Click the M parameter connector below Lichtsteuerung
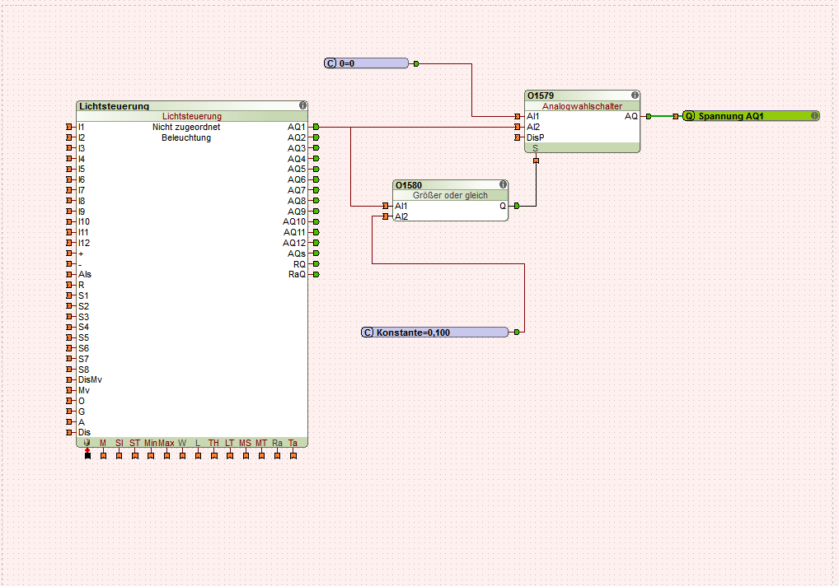Image resolution: width=839 pixels, height=586 pixels. [103, 456]
